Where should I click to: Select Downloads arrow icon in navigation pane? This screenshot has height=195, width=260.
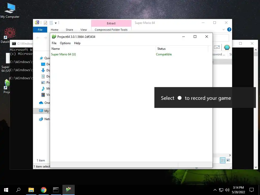click(x=43, y=70)
